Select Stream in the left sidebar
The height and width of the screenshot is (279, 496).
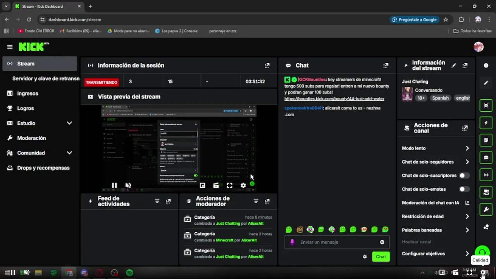pos(40,64)
